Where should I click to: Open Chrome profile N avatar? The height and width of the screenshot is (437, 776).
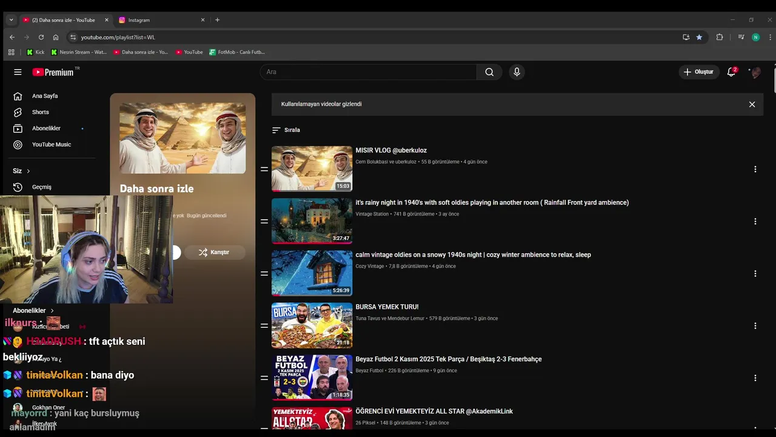[x=755, y=37]
